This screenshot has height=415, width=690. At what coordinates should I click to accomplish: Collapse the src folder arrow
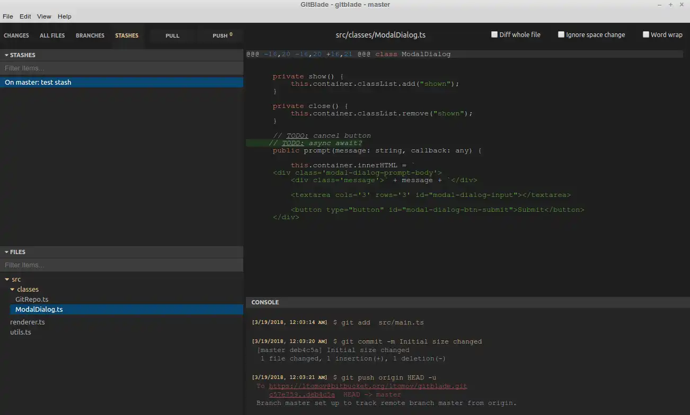[7, 279]
